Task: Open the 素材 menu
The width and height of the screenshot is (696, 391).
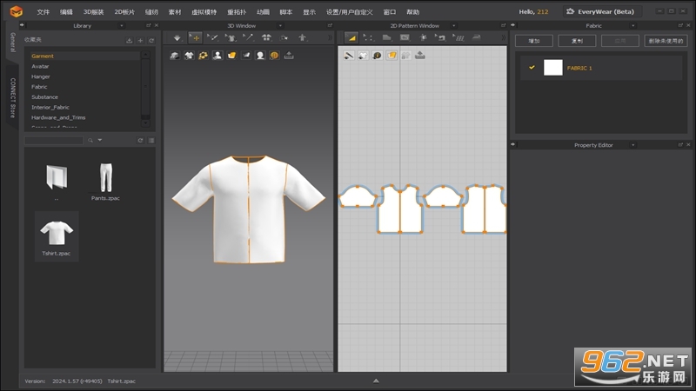Action: coord(175,12)
